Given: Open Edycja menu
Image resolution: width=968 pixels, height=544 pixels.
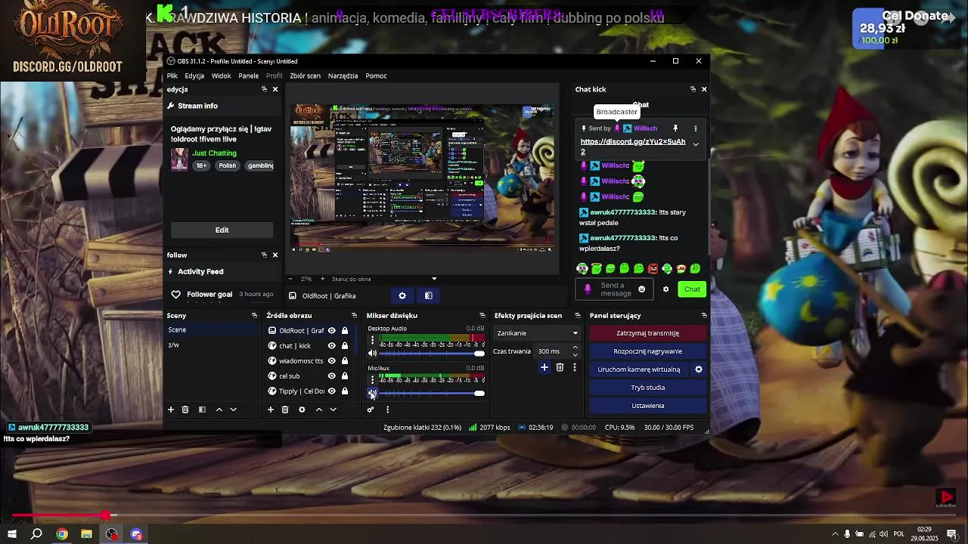Looking at the screenshot, I should [x=194, y=76].
